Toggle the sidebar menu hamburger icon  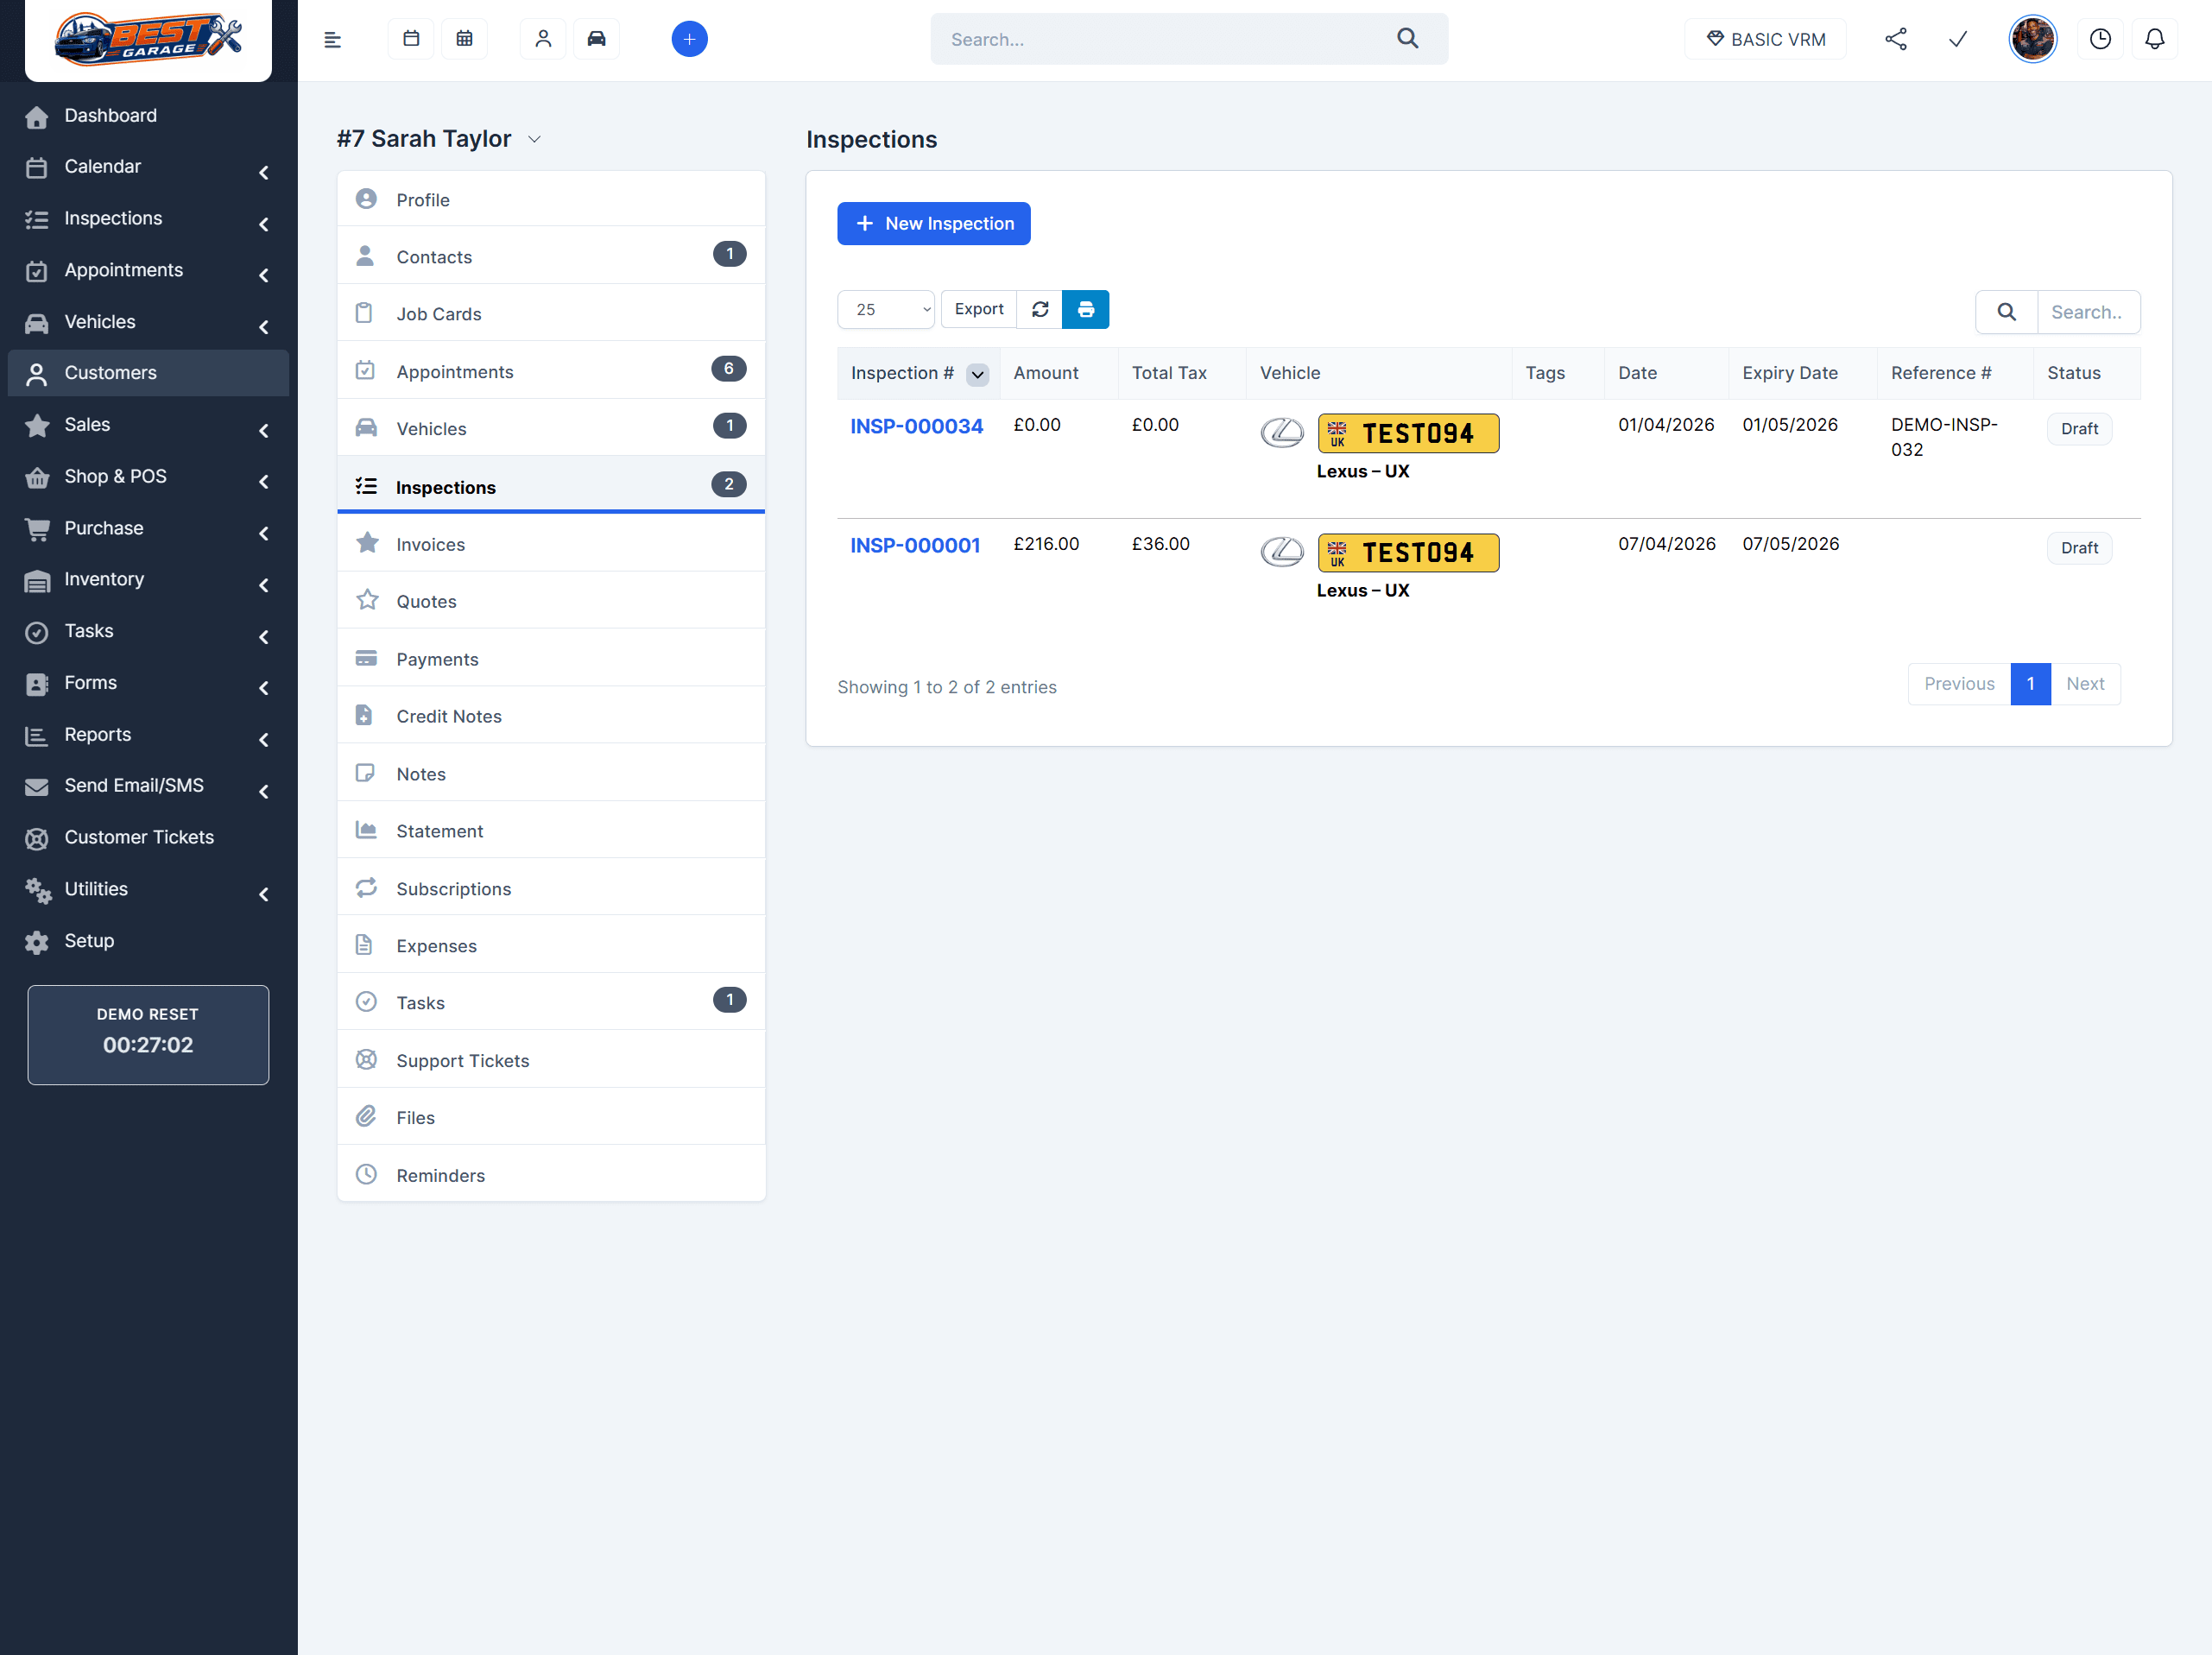pos(333,39)
